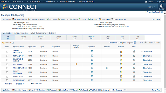
Task: Open Ashley Lawrence's application icon
Action: pyautogui.click(x=92, y=51)
